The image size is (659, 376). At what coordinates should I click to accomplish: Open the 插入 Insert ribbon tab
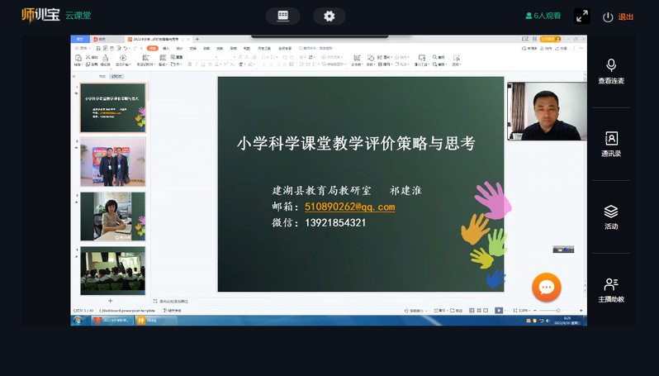(x=166, y=49)
